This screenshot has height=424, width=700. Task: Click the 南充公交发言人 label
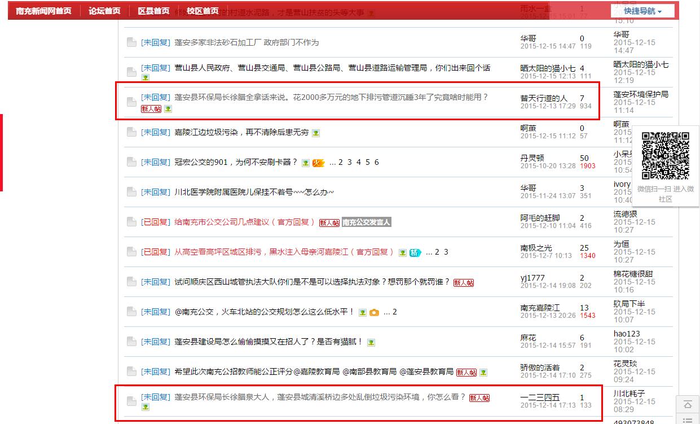pos(367,222)
